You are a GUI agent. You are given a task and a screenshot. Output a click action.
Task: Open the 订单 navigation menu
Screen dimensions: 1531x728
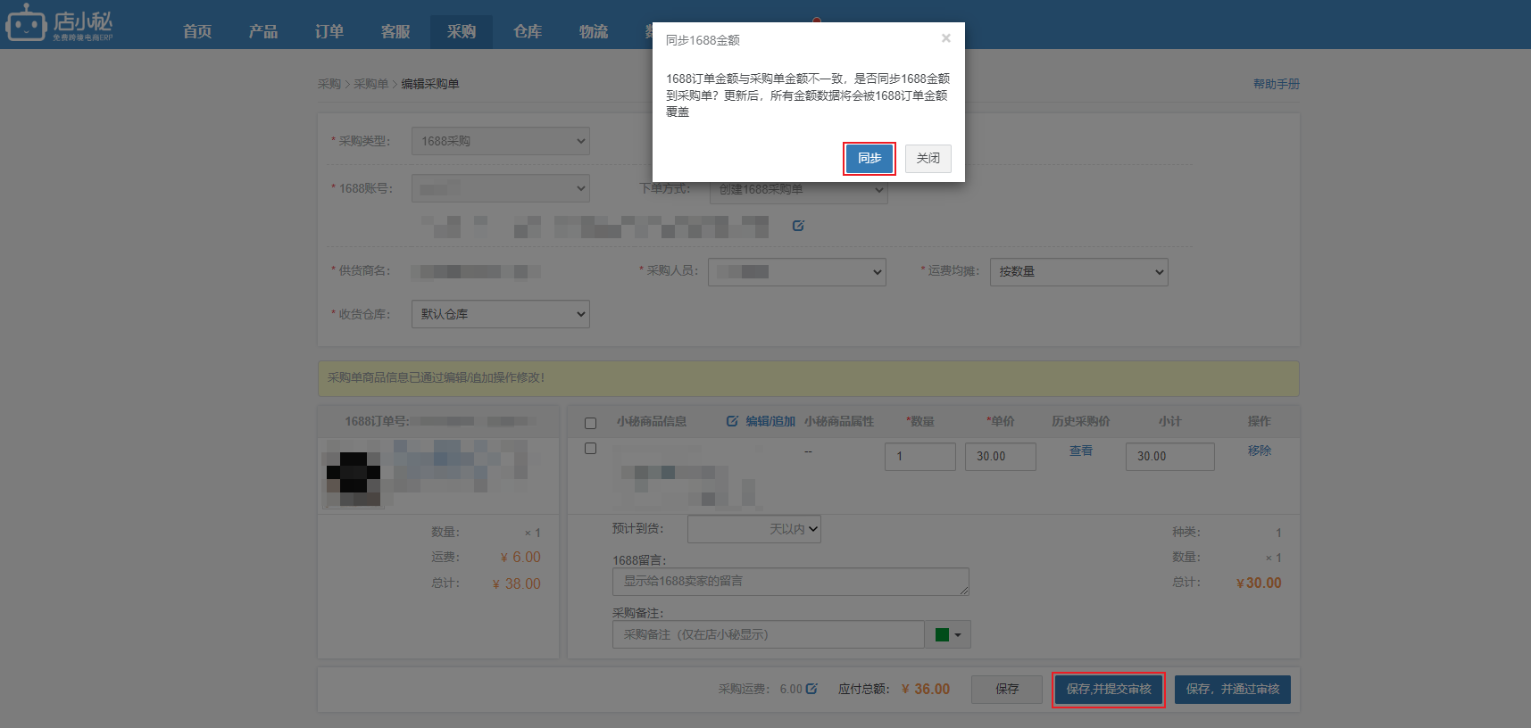coord(329,32)
